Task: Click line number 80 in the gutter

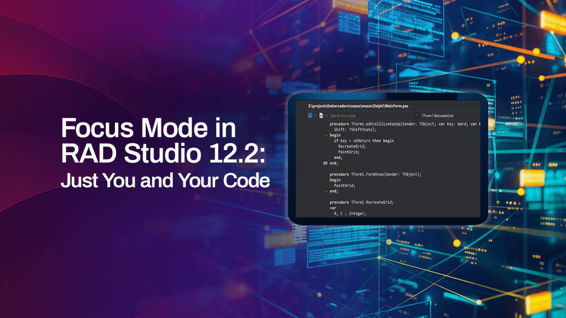Action: (x=325, y=163)
